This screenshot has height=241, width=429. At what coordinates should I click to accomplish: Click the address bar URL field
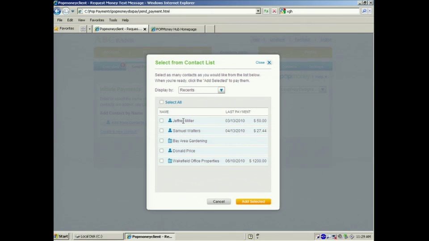(166, 11)
